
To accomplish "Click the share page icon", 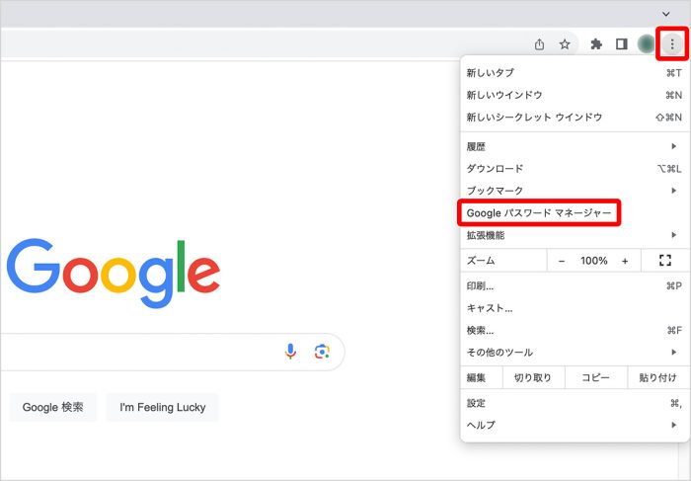I will (539, 44).
